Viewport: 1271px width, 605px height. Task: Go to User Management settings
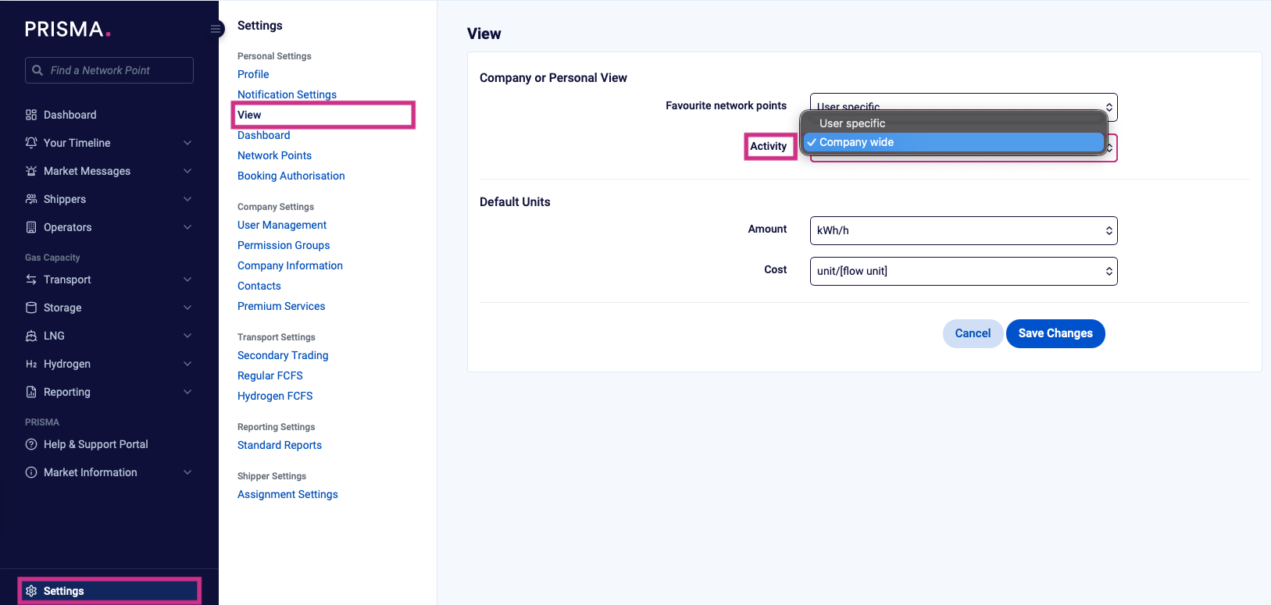(282, 225)
